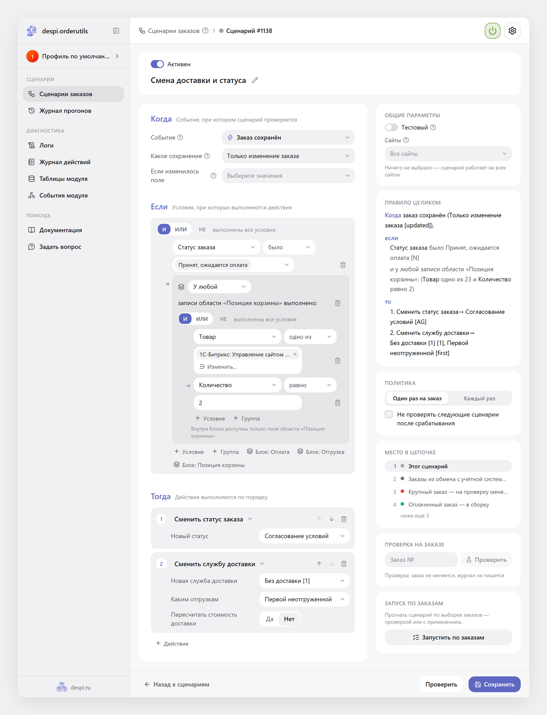The width and height of the screenshot is (547, 715).
Task: Choose Да for Пересчитать стоимость доставки
Action: tap(269, 619)
